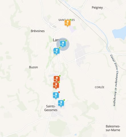This screenshot has height=137, width=126.
Task: Click the Brévoines place label
Action: [x=38, y=31]
